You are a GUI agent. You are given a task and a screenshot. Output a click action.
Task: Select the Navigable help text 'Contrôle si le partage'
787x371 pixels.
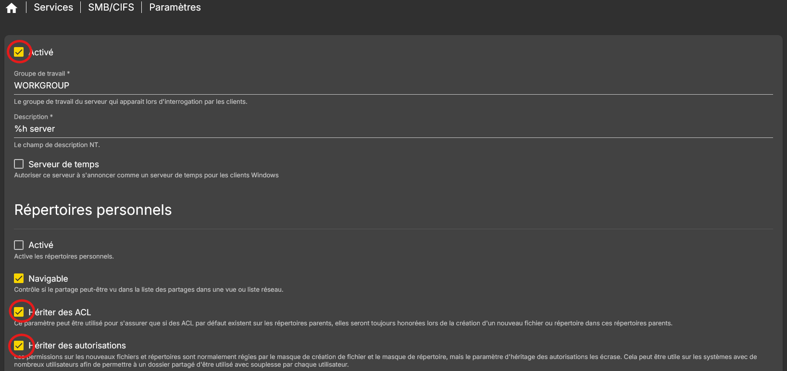pyautogui.click(x=149, y=289)
